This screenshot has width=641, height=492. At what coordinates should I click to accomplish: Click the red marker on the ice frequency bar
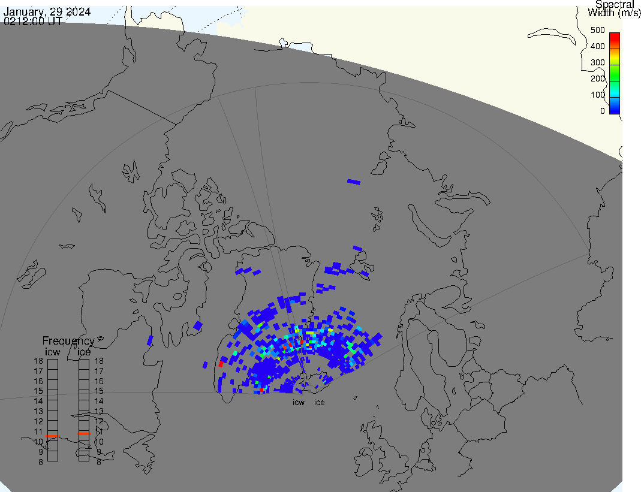tap(84, 433)
